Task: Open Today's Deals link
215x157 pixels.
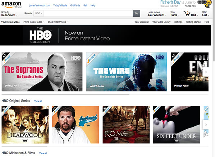Action: tap(60, 5)
